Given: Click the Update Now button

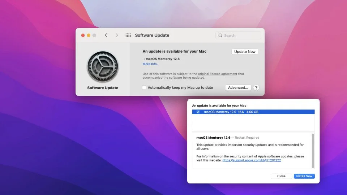Looking at the screenshot, I should pos(245,52).
